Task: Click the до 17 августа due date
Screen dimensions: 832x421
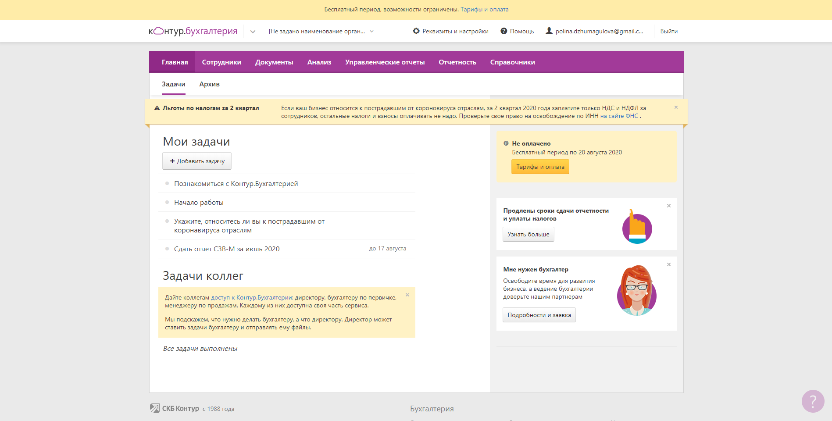Action: (x=388, y=249)
